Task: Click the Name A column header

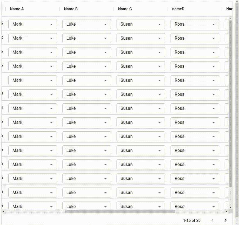Action: (x=17, y=9)
